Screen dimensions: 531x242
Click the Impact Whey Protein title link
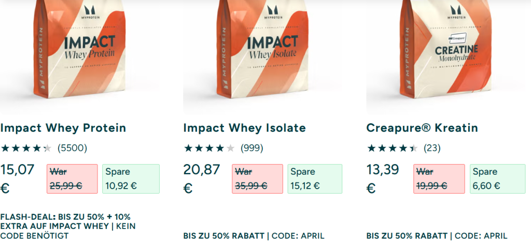(x=63, y=128)
